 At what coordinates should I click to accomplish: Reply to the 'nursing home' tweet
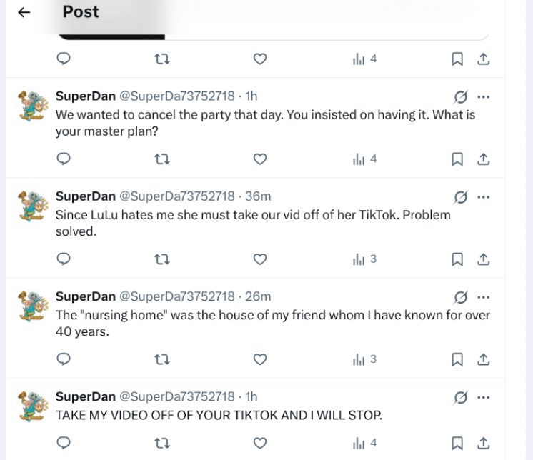click(63, 359)
